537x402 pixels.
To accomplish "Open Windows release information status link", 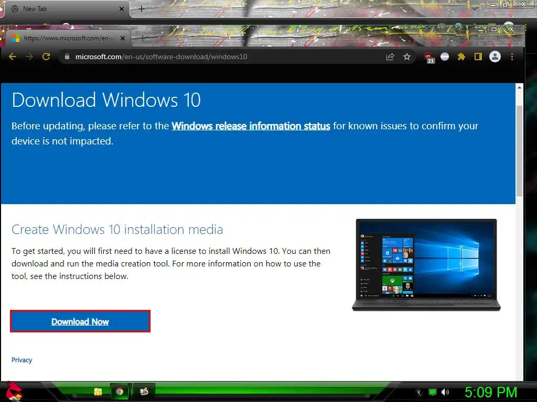I will (251, 126).
